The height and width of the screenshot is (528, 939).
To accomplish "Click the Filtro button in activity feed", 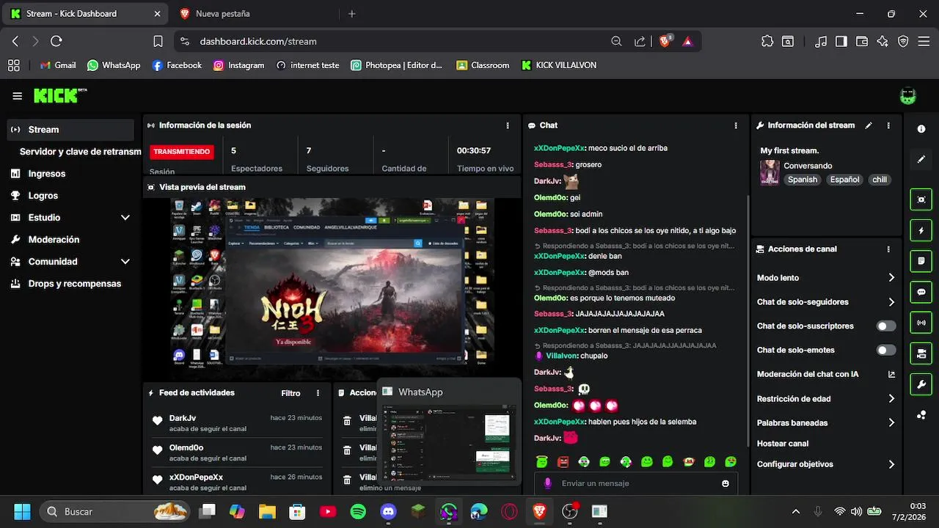I will (291, 393).
